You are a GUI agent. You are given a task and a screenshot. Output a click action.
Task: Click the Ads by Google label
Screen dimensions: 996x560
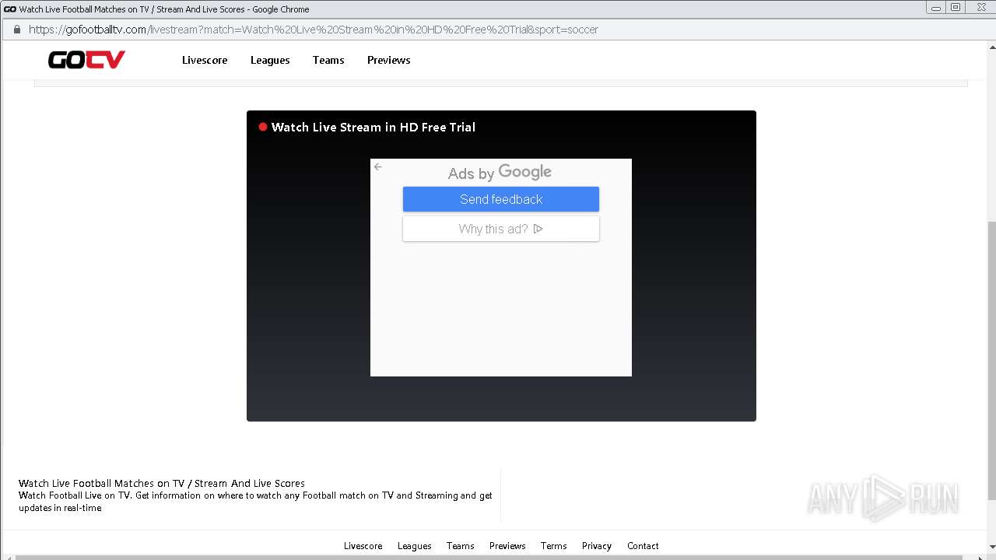coord(500,172)
